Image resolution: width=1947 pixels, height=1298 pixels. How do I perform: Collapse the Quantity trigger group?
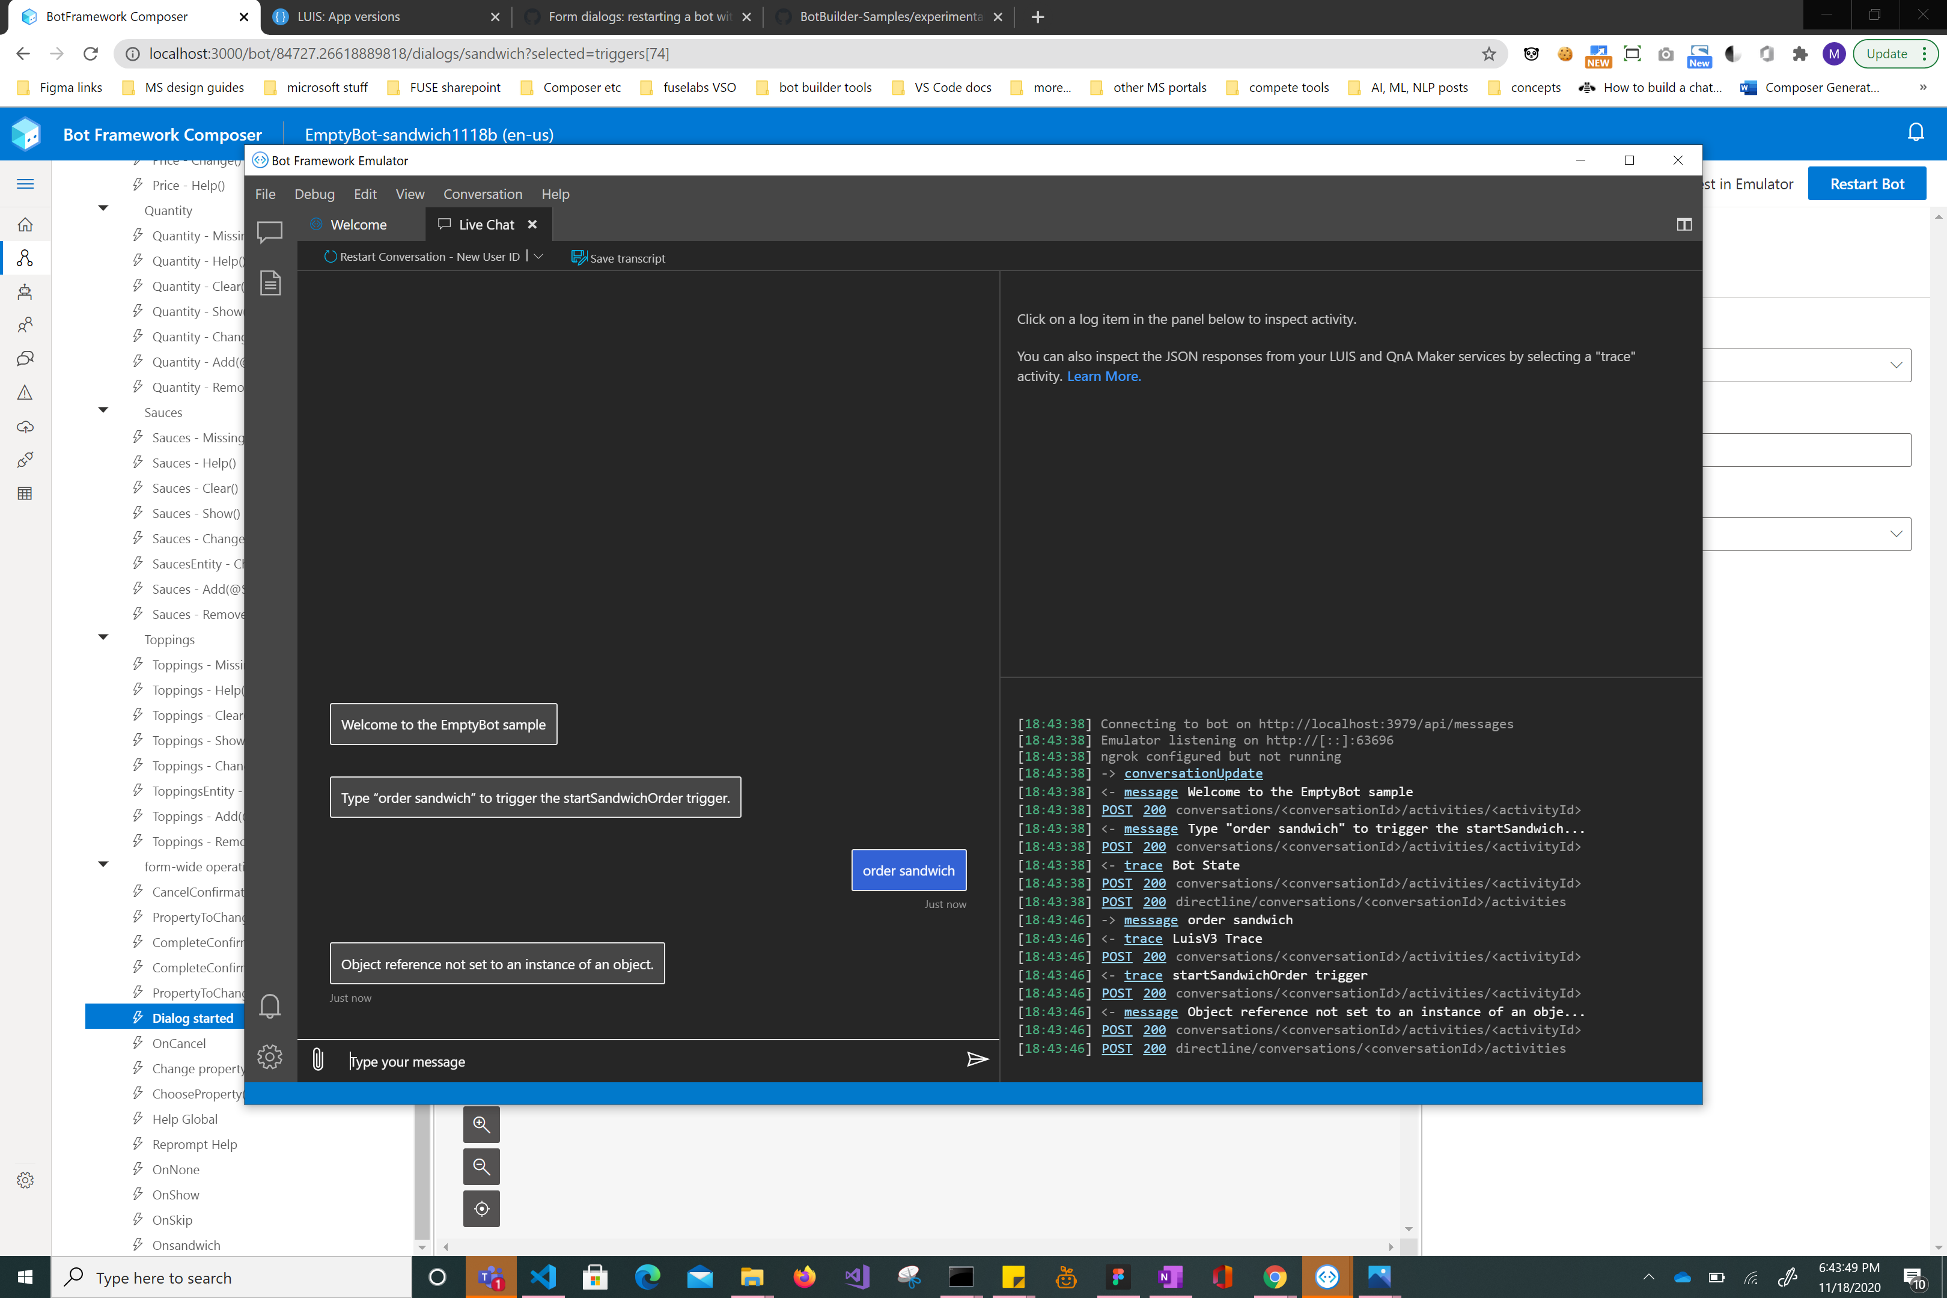pyautogui.click(x=103, y=208)
